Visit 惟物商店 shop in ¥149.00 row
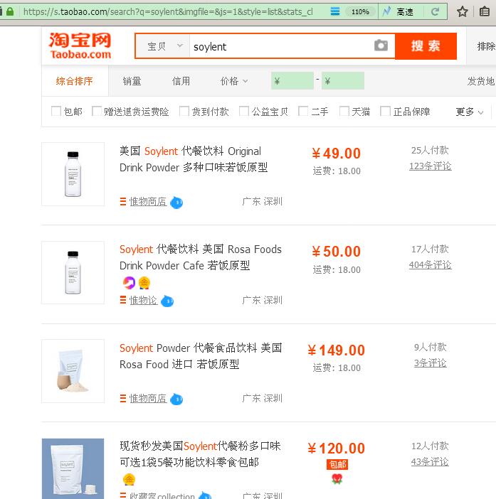496x499 pixels. pos(148,399)
